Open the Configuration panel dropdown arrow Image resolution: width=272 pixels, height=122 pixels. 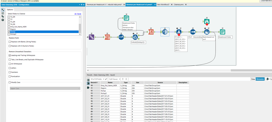(80, 5)
